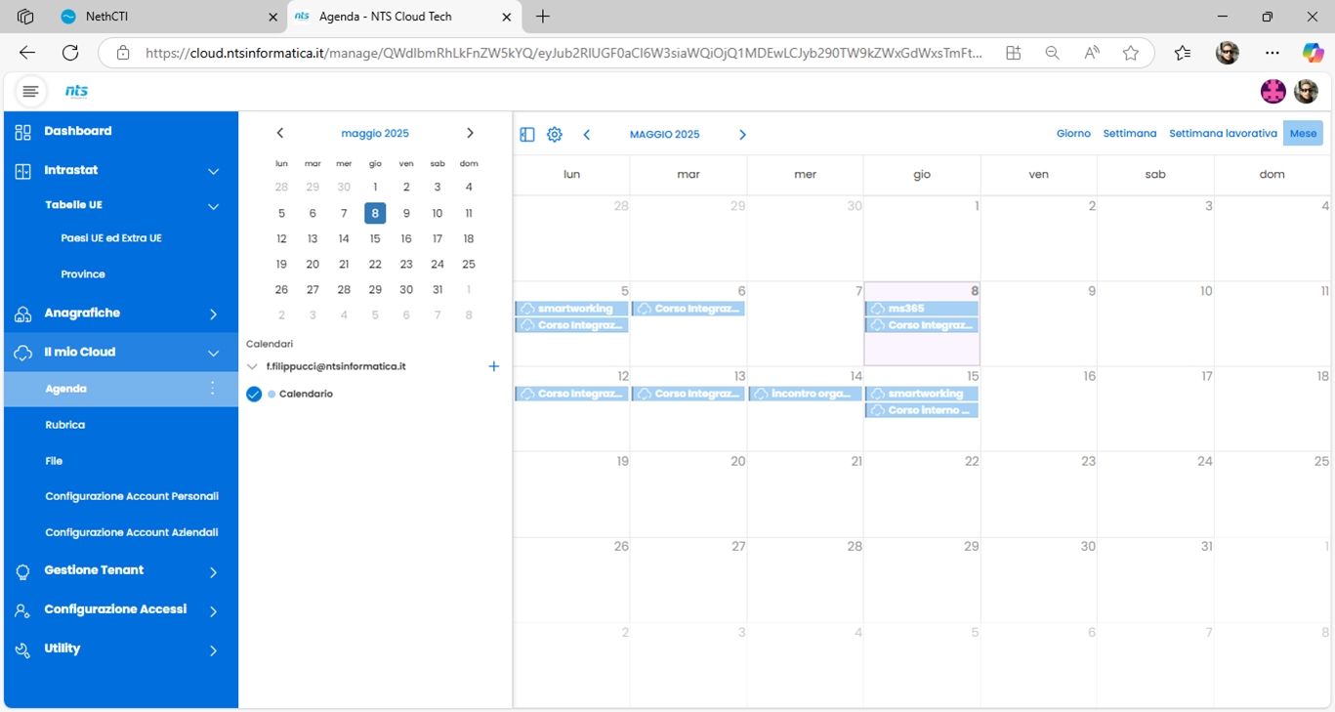Switch to Giorno view
This screenshot has height=712, width=1335.
click(1073, 134)
